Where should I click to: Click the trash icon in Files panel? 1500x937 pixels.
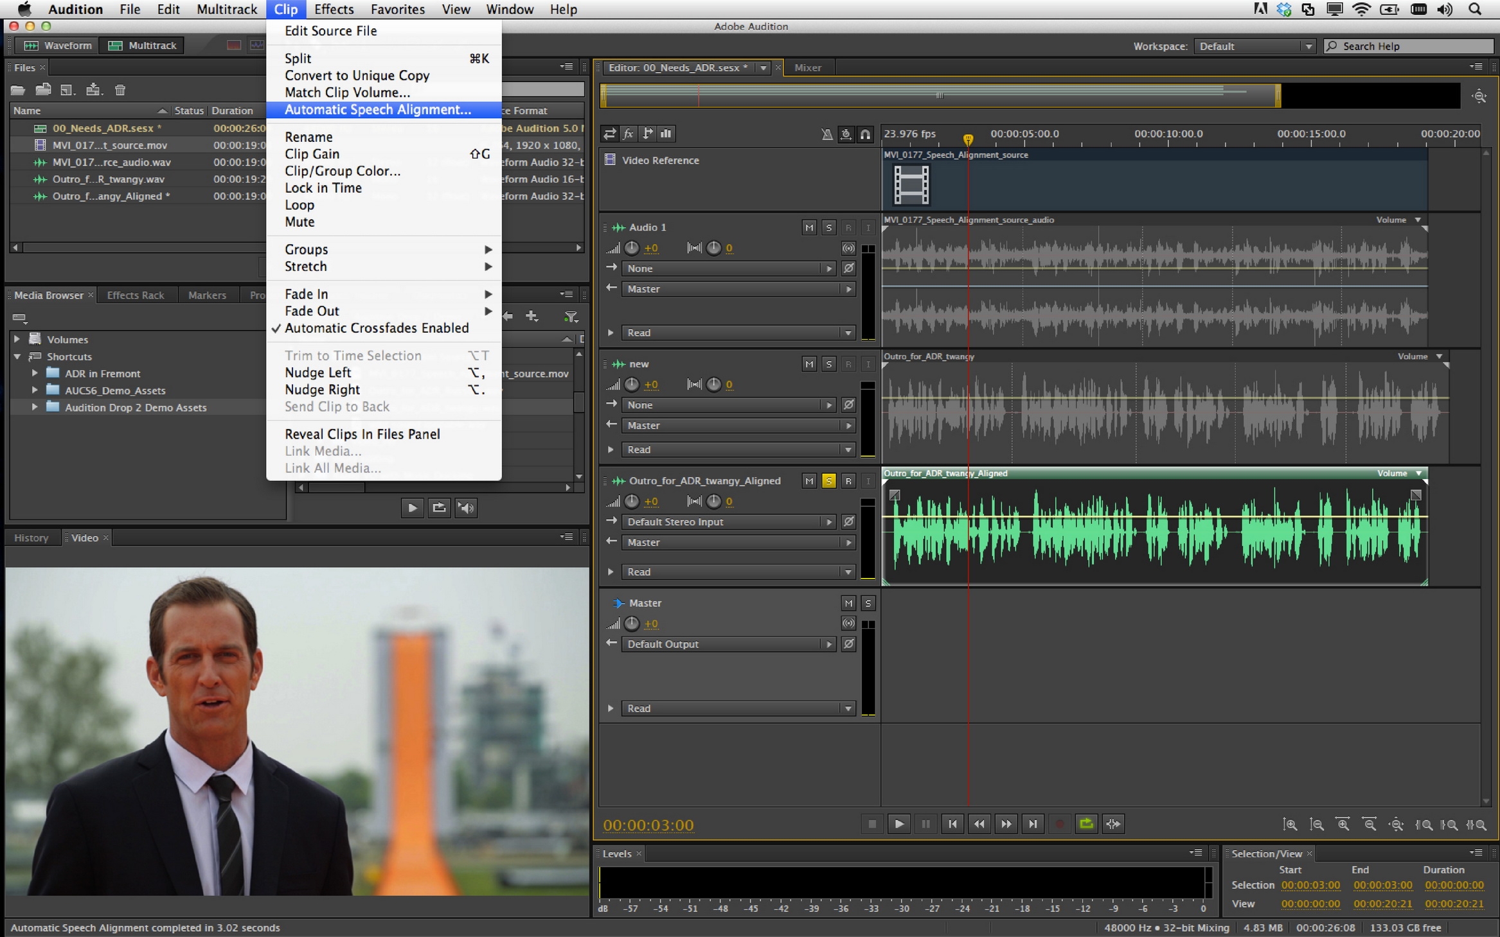[x=120, y=90]
